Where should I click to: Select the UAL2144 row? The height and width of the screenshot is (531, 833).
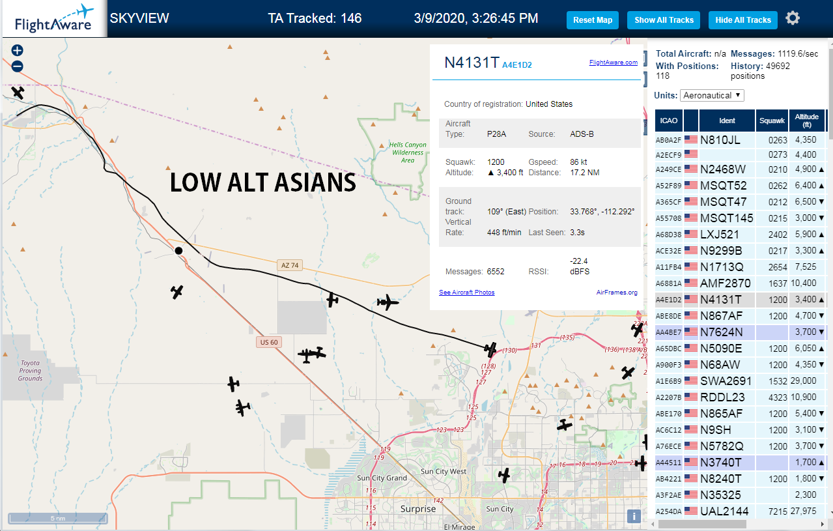point(741,511)
